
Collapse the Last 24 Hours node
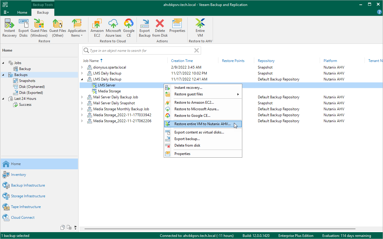tap(3, 99)
